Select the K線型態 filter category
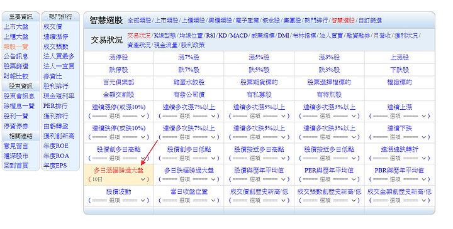This screenshot has width=453, height=229. (x=165, y=36)
